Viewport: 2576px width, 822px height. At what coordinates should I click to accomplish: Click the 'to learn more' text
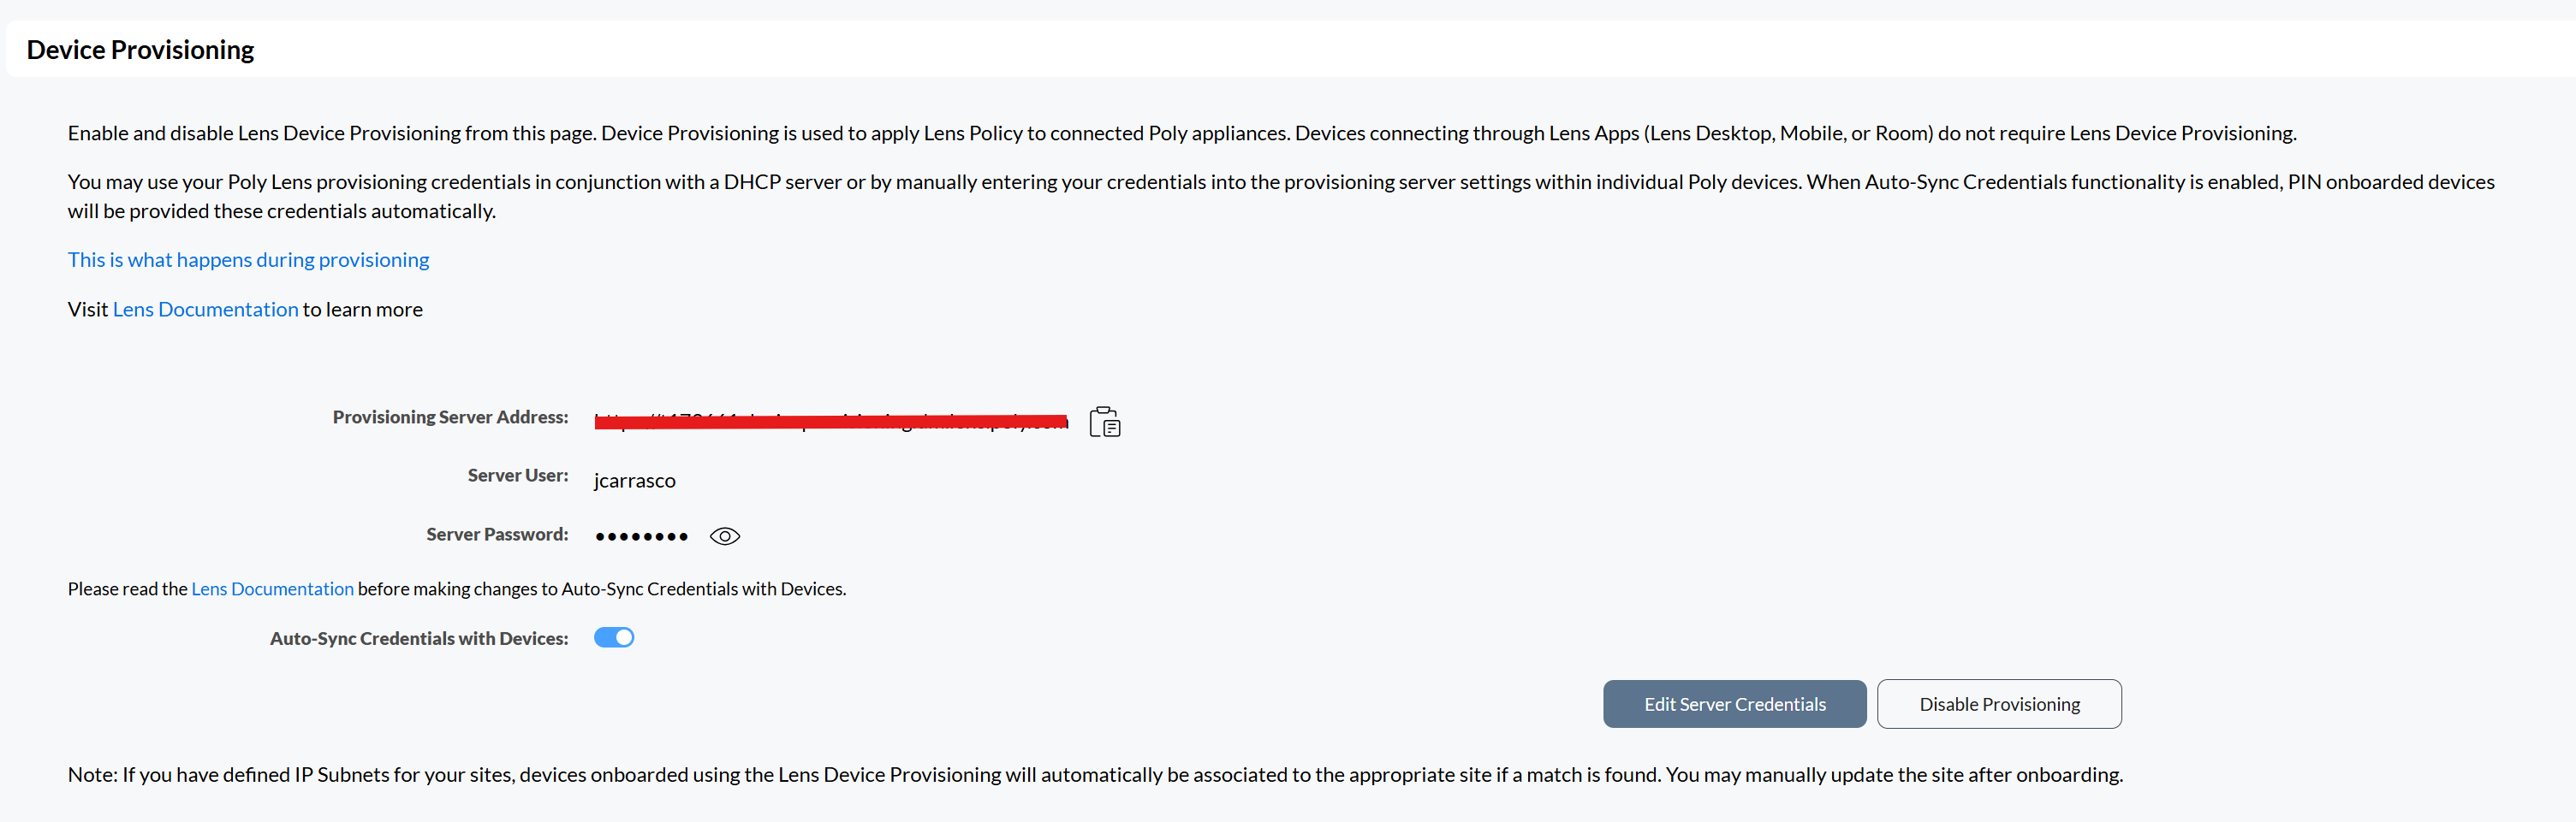[x=363, y=310]
